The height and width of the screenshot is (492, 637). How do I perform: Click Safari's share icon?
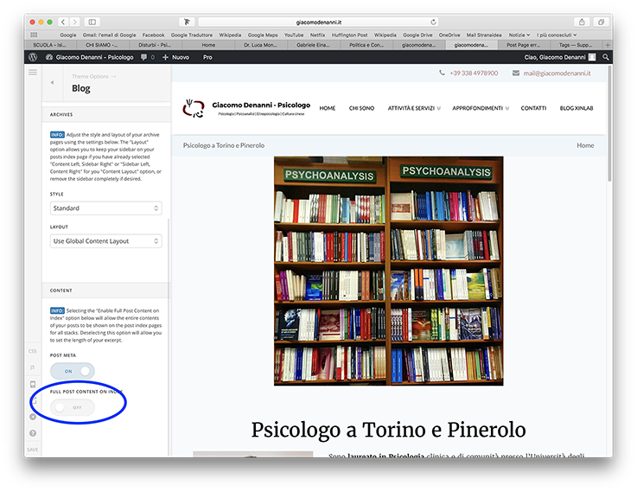[x=582, y=22]
